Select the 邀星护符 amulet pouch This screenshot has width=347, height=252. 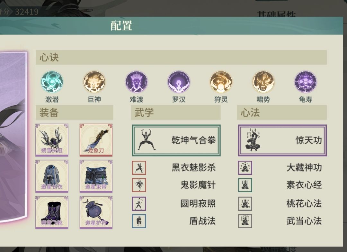coord(96,212)
